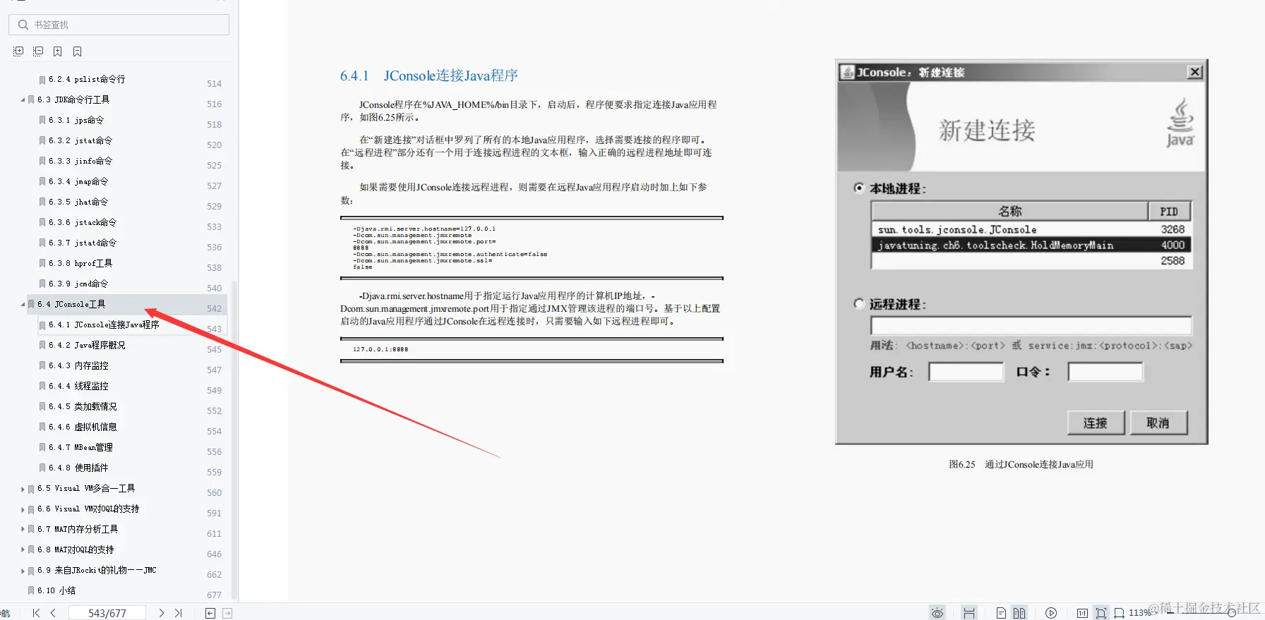Viewport: 1265px width, 620px height.
Task: Open bookmark 6.3.5 jhat命令
Action: [x=78, y=202]
